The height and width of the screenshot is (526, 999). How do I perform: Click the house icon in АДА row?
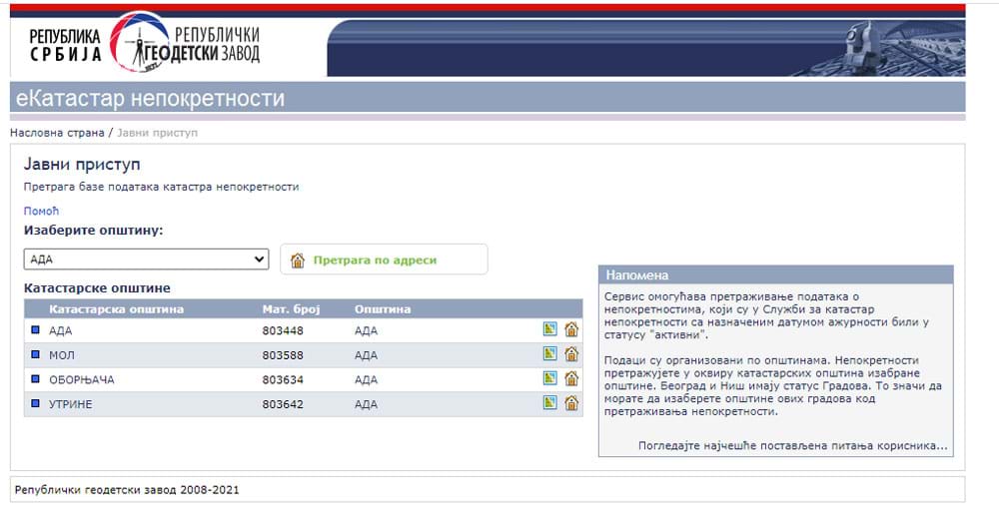(571, 329)
